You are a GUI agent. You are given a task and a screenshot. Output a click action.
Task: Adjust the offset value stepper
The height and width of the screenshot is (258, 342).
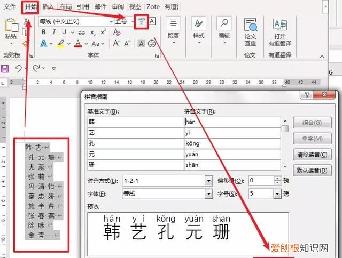point(277,180)
